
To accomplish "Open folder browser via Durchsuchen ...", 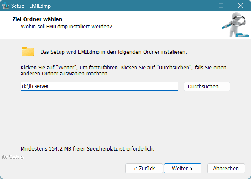I will (x=207, y=86).
